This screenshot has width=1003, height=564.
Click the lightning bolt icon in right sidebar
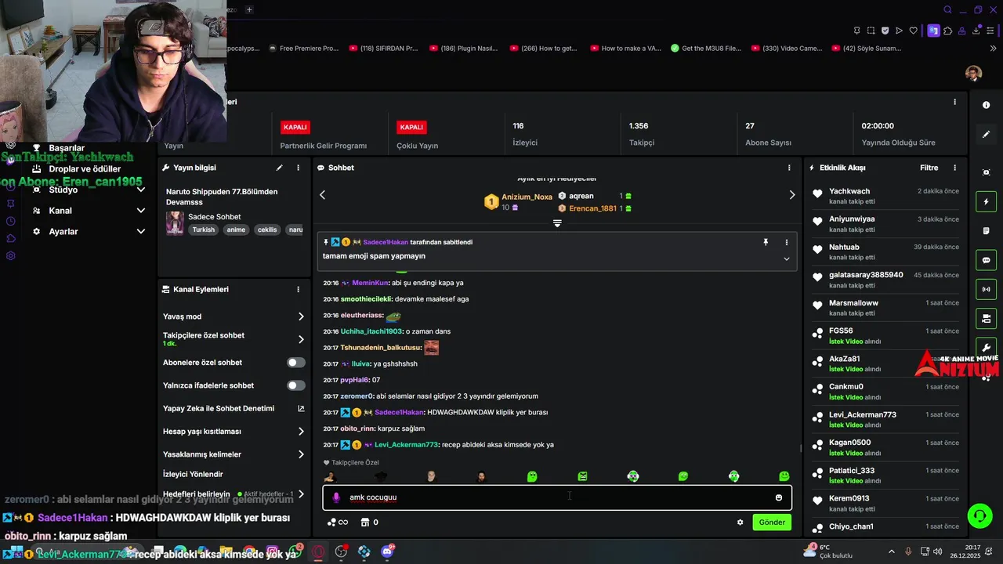point(986,202)
